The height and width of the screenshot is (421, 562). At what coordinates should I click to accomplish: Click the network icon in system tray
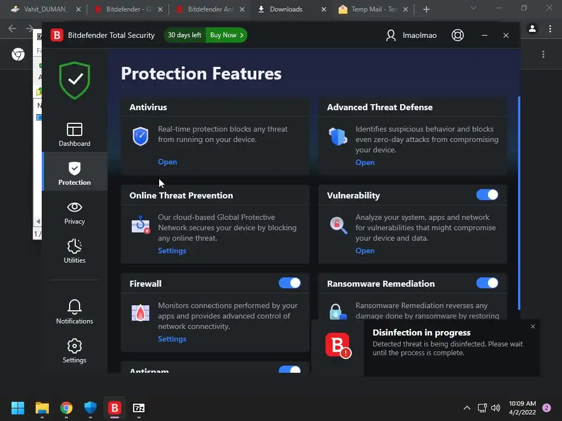482,408
